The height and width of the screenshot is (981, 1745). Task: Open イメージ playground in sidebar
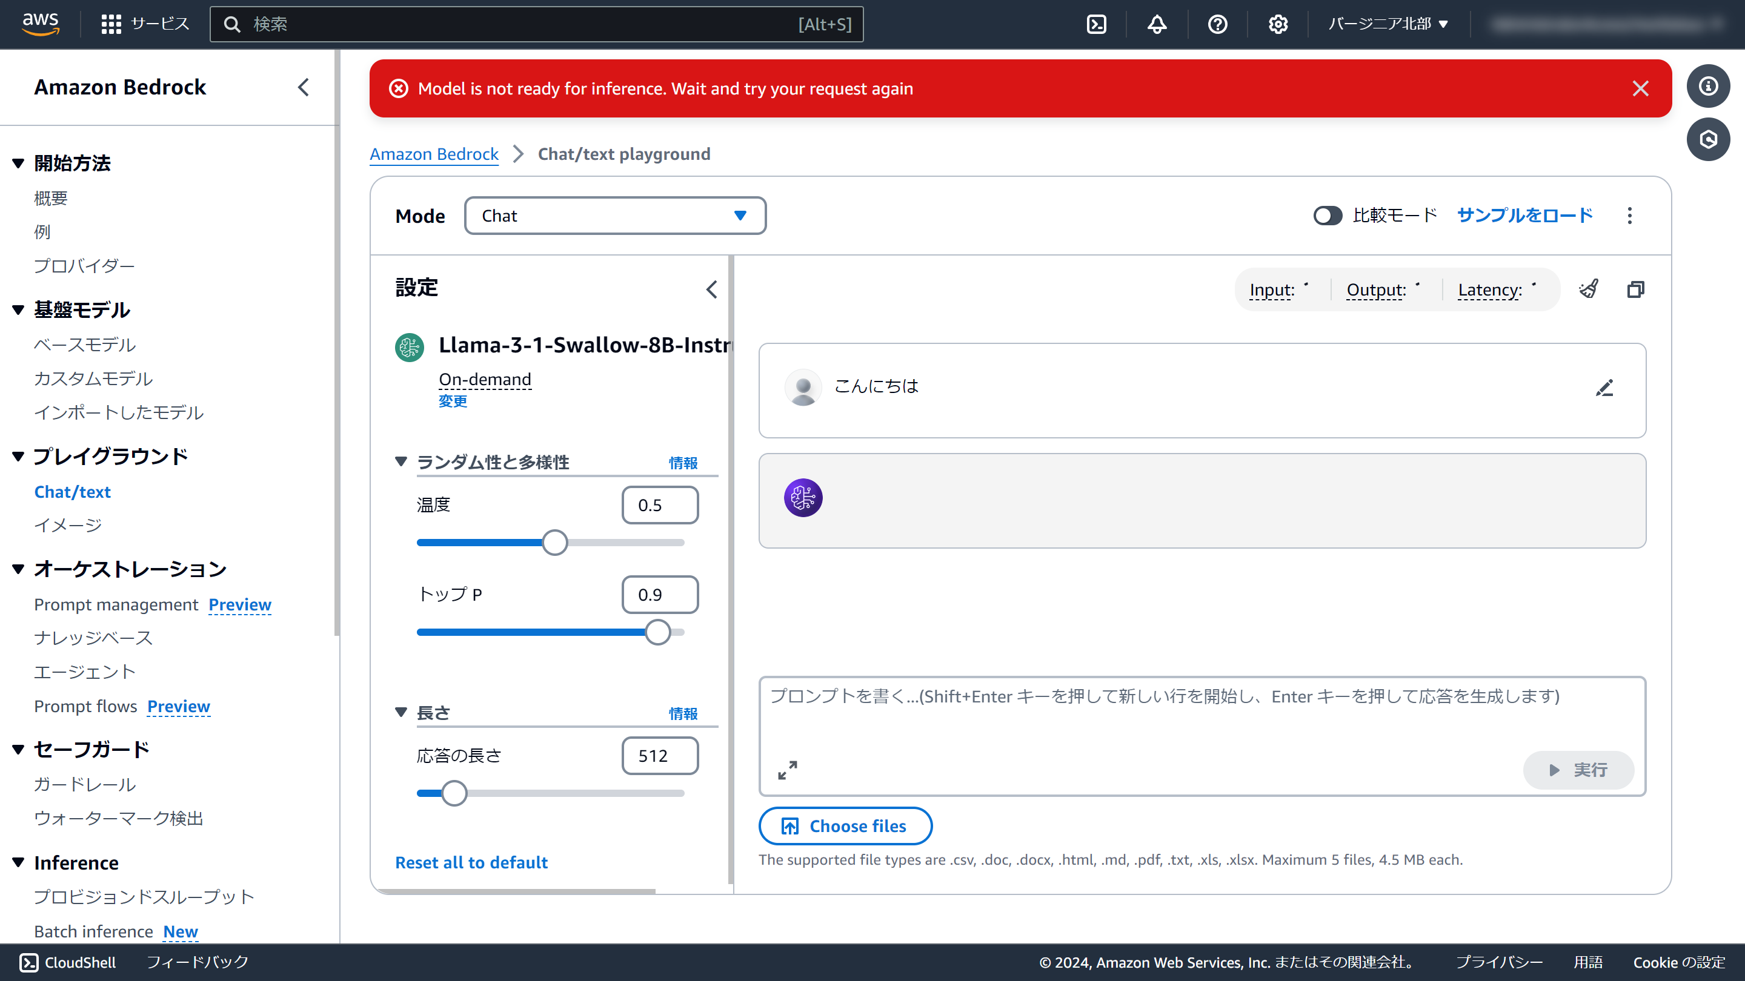click(68, 526)
